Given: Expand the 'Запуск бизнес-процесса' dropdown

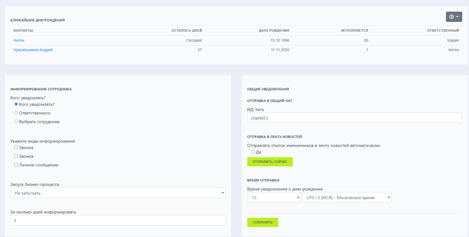Looking at the screenshot, I should click(x=118, y=193).
